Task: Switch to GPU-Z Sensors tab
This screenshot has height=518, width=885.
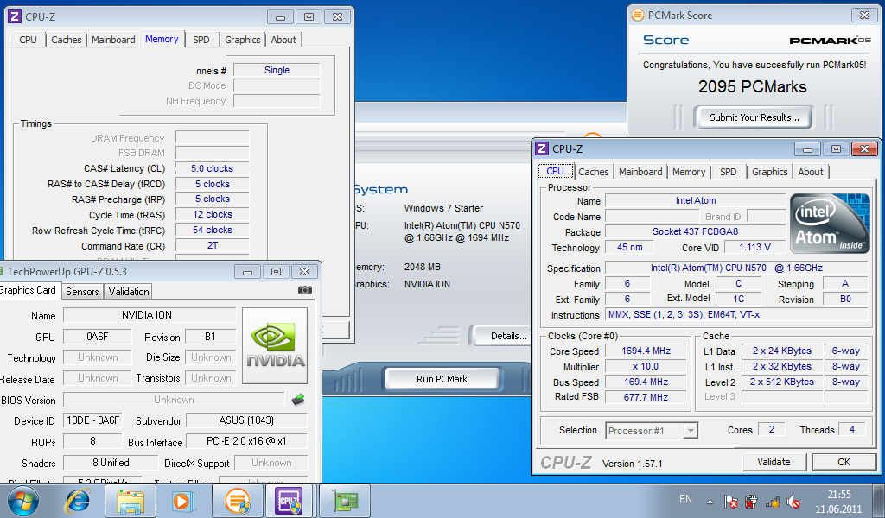Action: (82, 292)
